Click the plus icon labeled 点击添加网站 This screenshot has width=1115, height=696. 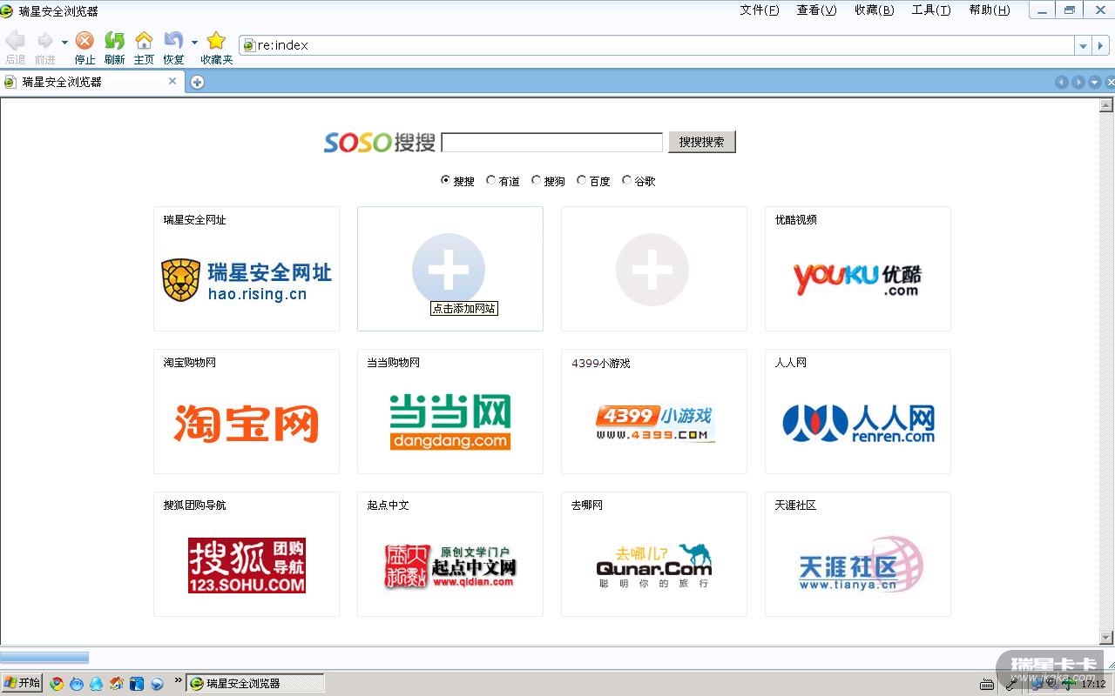coord(449,270)
